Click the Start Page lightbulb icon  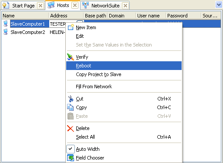6,5
